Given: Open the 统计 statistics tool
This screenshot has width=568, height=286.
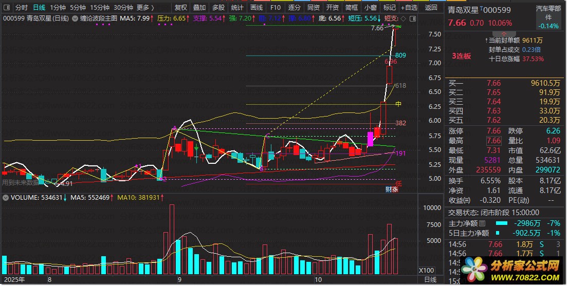Looking at the screenshot, I should click(x=237, y=8).
